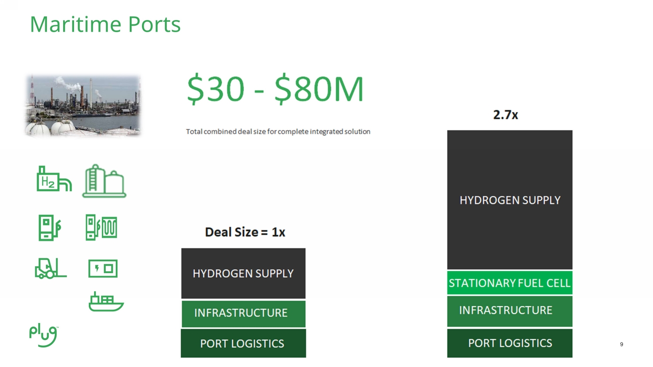
Task: Click Infrastructure block in the 2.7x stack
Action: (x=510, y=311)
